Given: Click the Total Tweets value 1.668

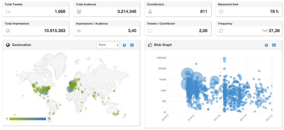Looking at the screenshot, I should pos(60,12).
